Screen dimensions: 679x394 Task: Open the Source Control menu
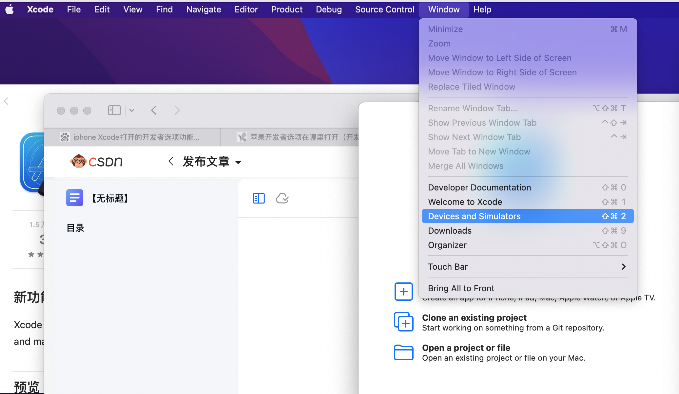click(x=385, y=9)
